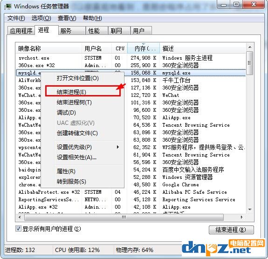Select the AliApp.exe *32 process row

pyautogui.click(x=131, y=207)
